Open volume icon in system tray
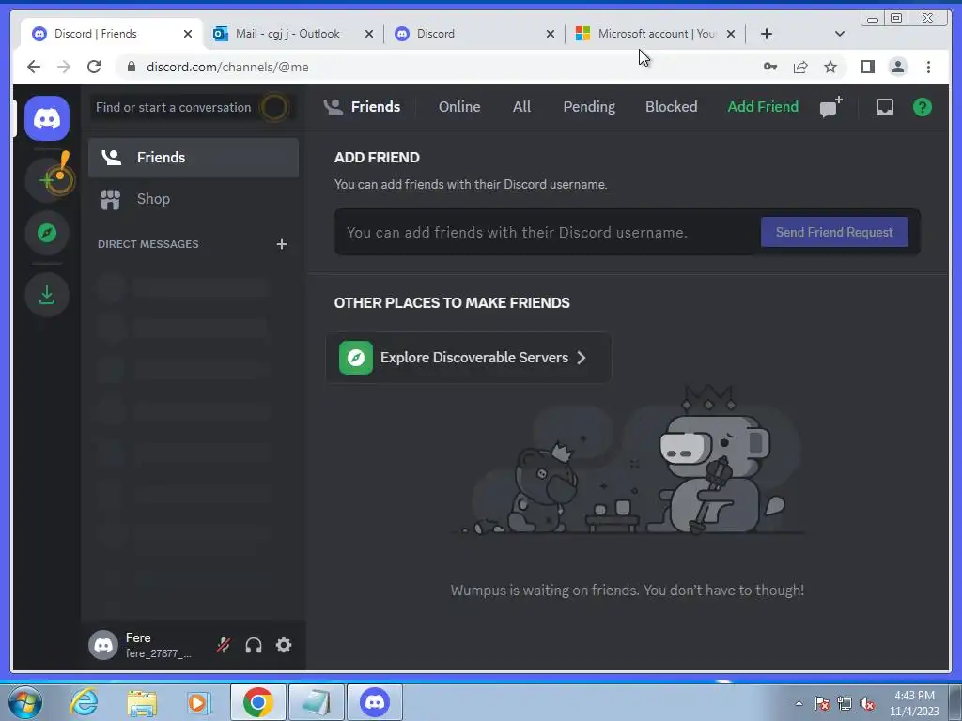This screenshot has width=962, height=721. tap(867, 704)
